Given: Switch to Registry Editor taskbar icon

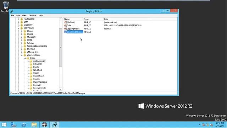Looking at the screenshot, I should (55, 125).
